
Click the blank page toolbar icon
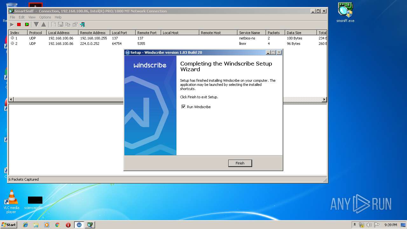pyautogui.click(x=53, y=24)
